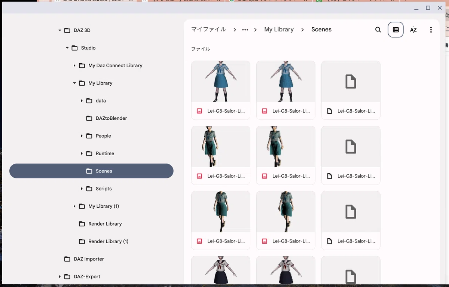Image resolution: width=449 pixels, height=287 pixels.
Task: Collapse the DAZ 3D folder arrow
Action: 60,30
